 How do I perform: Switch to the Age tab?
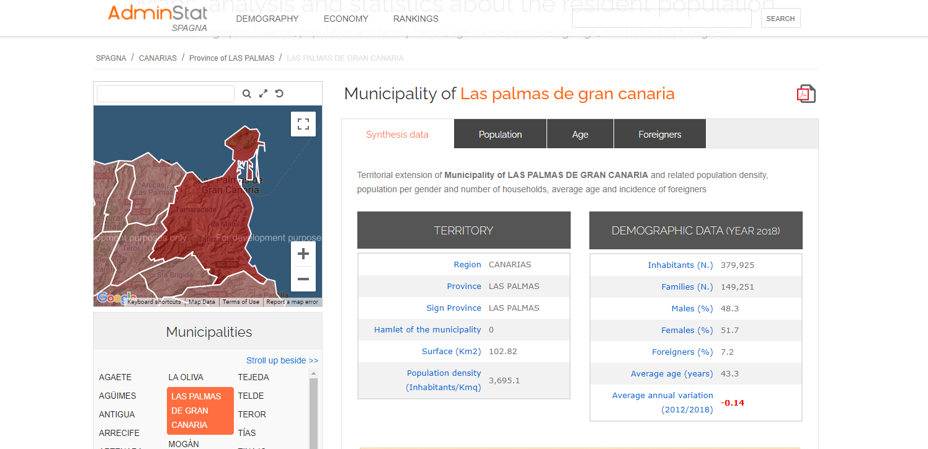[x=580, y=134]
